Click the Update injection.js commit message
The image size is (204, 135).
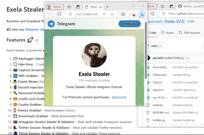184,90
